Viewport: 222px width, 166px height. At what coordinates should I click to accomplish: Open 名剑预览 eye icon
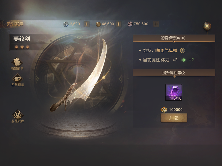pos(17,80)
